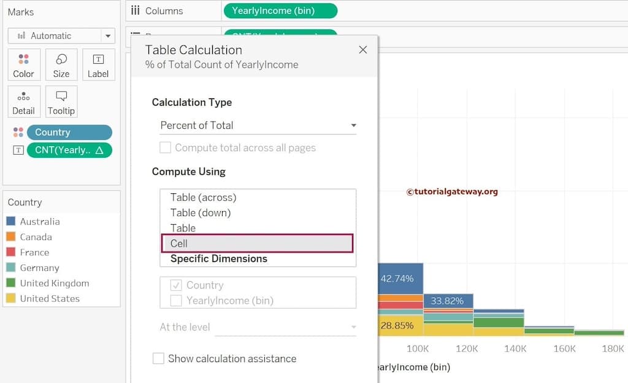Open the Tooltip marks card
The height and width of the screenshot is (383, 628).
click(x=61, y=102)
